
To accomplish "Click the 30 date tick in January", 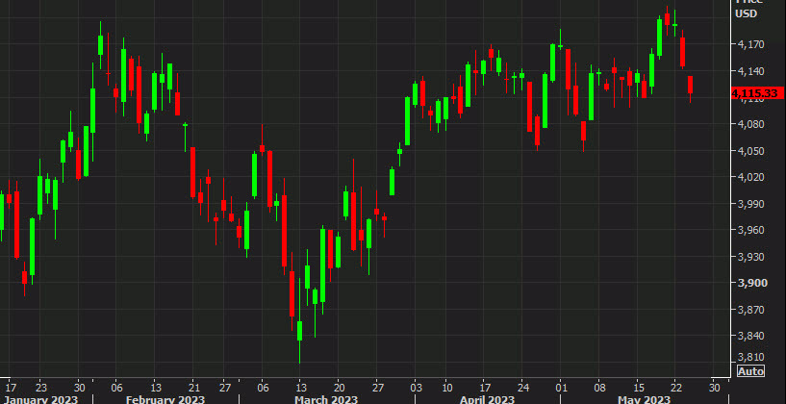I will tap(79, 388).
